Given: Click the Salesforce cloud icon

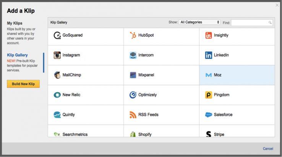Looking at the screenshot, I should (209, 114).
